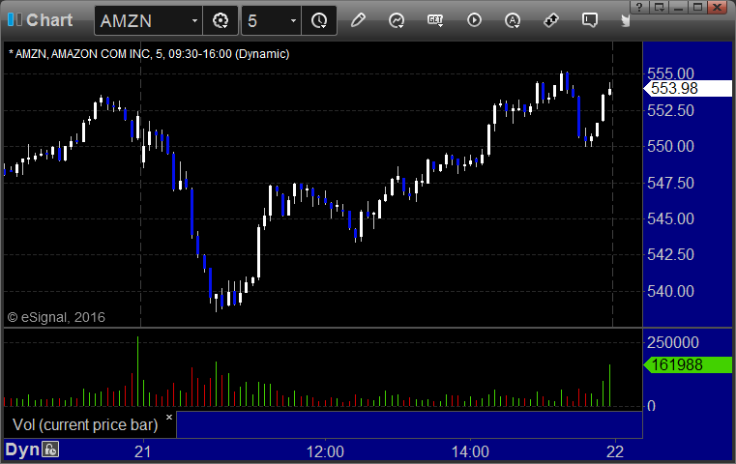736x464 pixels.
Task: Expand the interval dropdown showing 5
Action: point(293,20)
